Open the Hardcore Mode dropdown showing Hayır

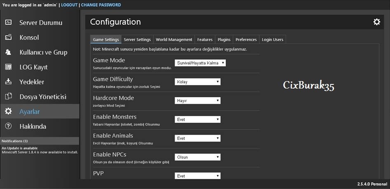click(198, 101)
